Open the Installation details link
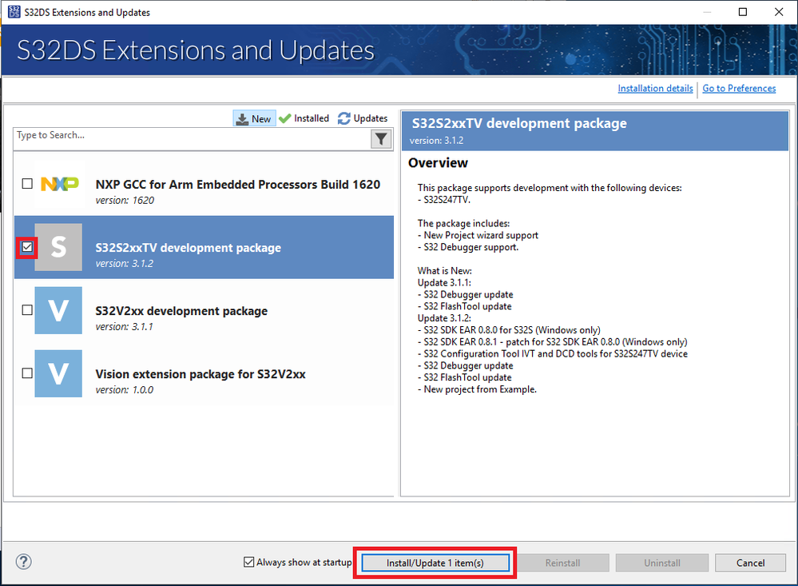This screenshot has width=798, height=586. (655, 88)
